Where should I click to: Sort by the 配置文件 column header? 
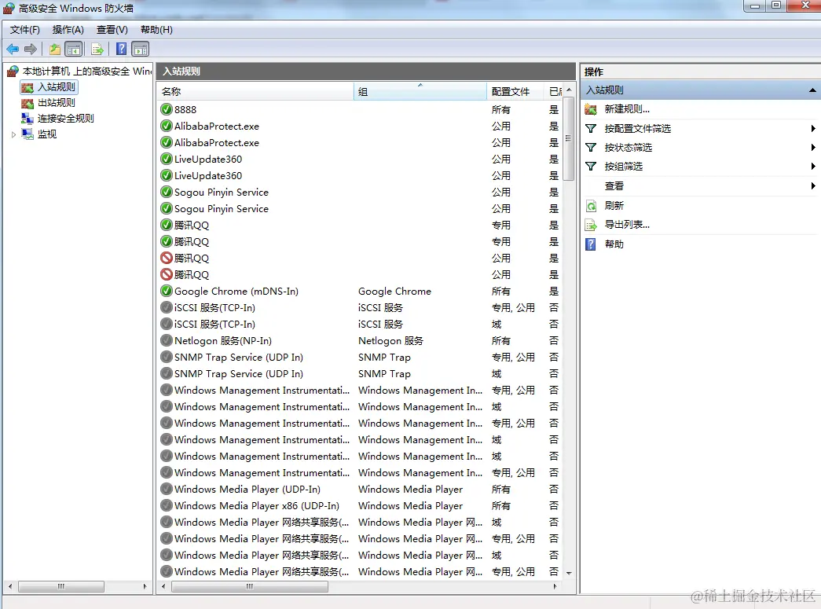[x=515, y=92]
